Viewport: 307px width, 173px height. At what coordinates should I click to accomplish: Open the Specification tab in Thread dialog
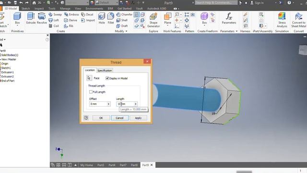(x=105, y=71)
